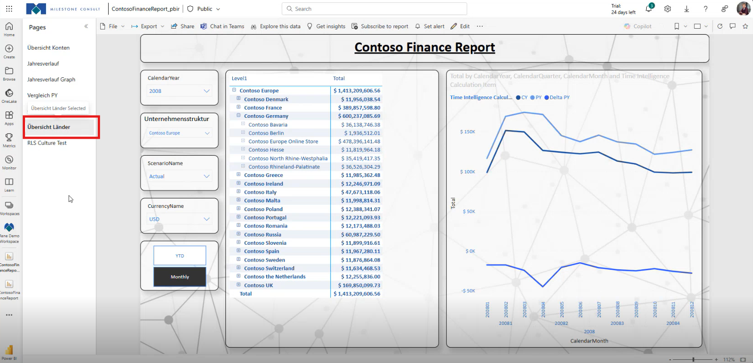Open OneLake in left navigation
The image size is (753, 363).
point(9,96)
